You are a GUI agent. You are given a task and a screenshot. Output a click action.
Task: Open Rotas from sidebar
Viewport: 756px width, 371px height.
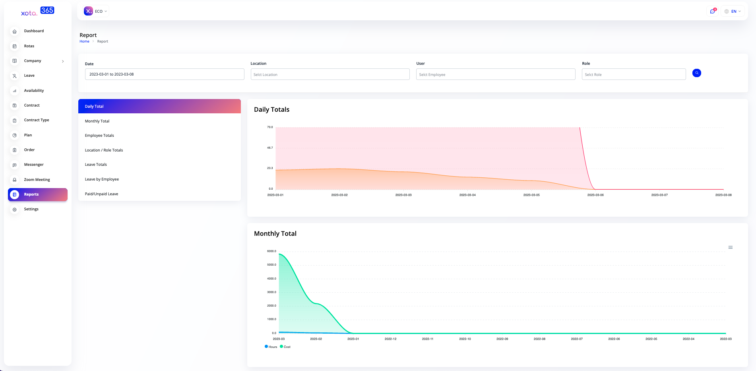(29, 46)
